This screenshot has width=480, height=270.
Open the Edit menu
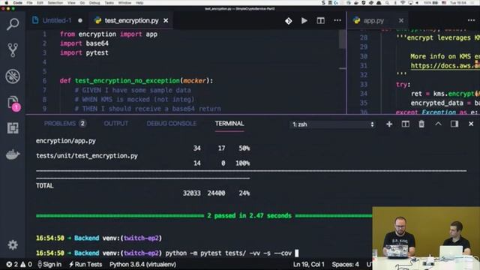(40, 3)
